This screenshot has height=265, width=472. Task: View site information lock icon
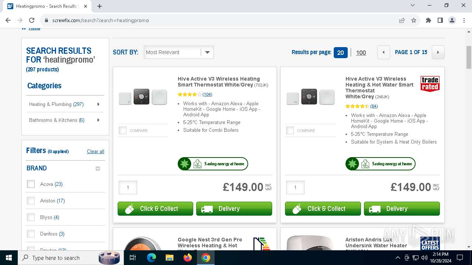[46, 20]
